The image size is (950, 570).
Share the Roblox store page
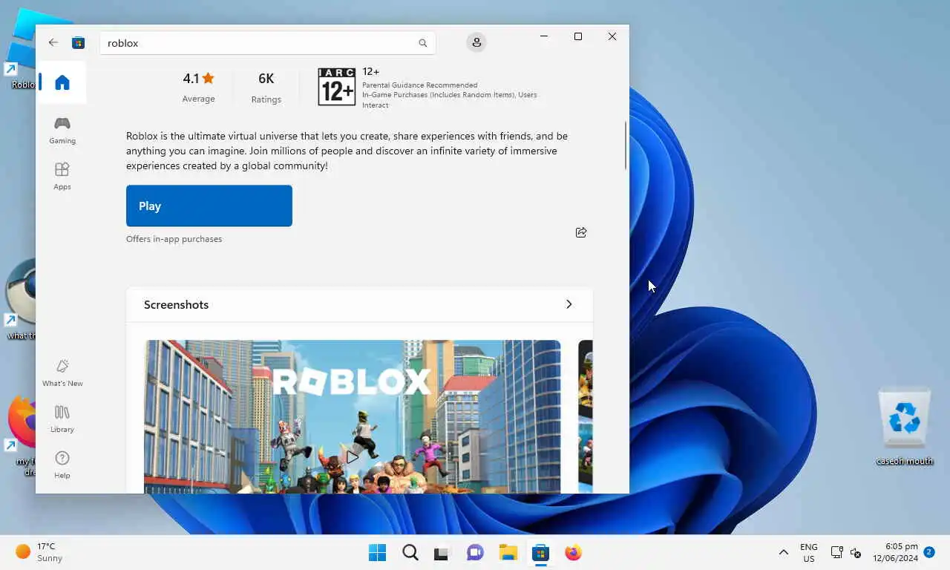[581, 232]
